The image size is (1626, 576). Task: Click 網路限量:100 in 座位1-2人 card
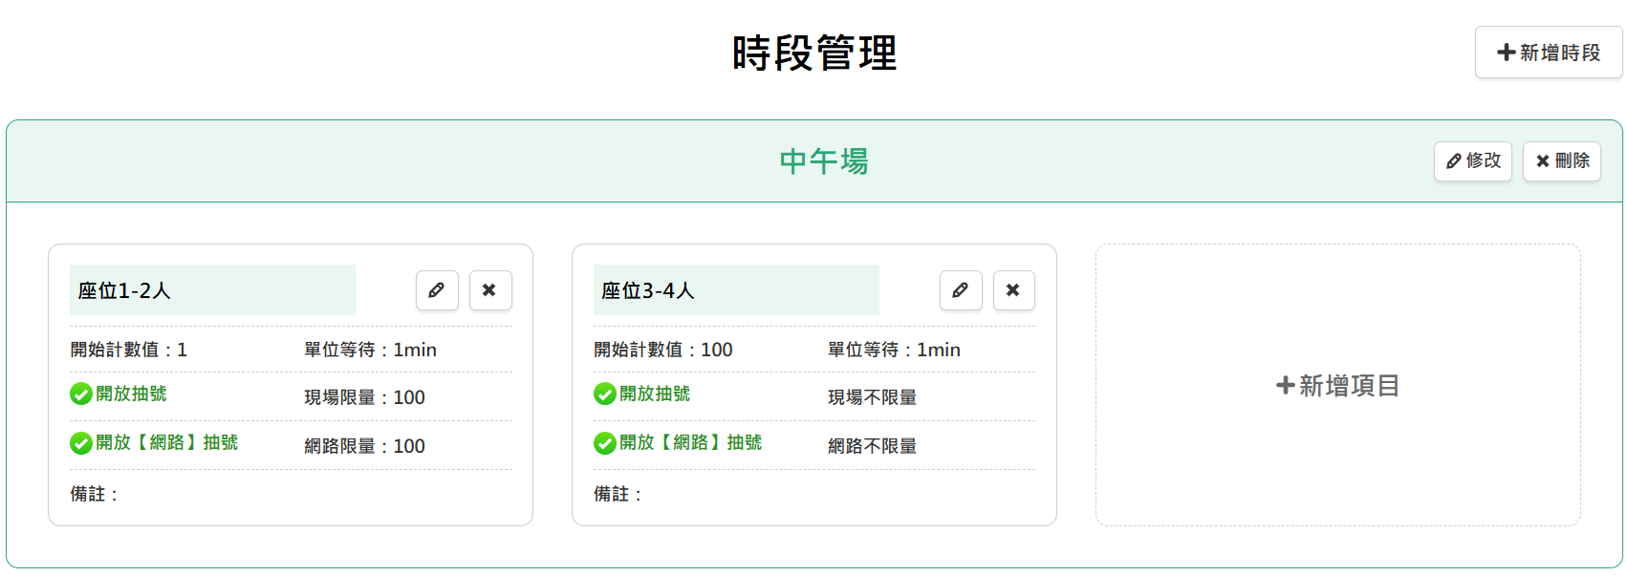click(364, 446)
